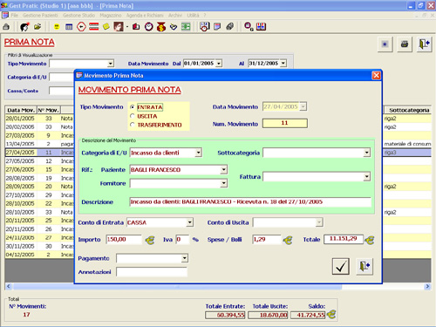Click the red striped list toolbar icon
Screen dimensions: 436x327
pos(93,27)
